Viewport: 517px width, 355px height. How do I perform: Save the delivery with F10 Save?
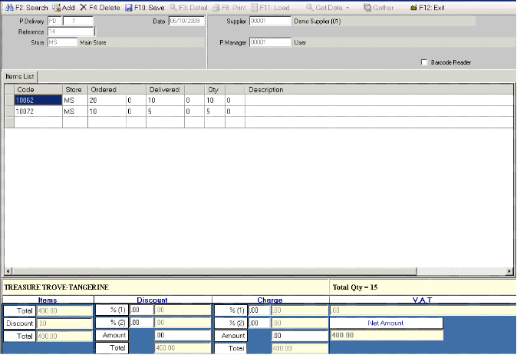click(x=128, y=7)
